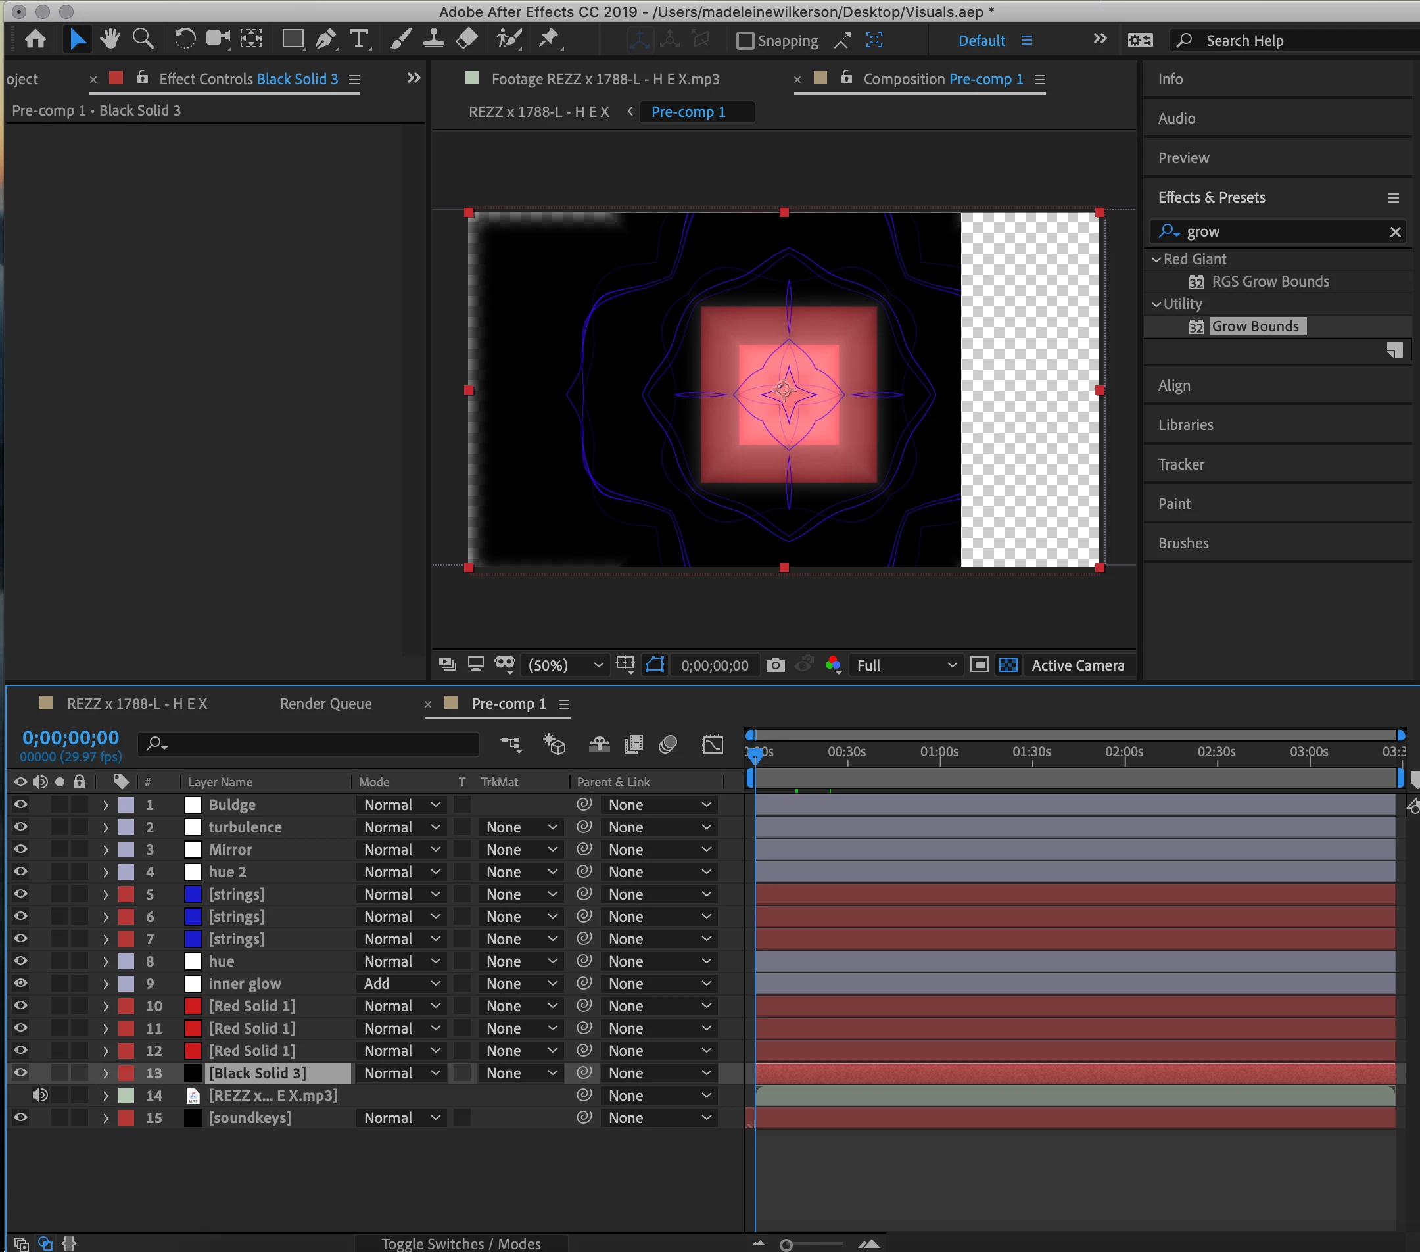Clear the Effects & Presets search field
1420x1252 pixels.
(x=1394, y=231)
